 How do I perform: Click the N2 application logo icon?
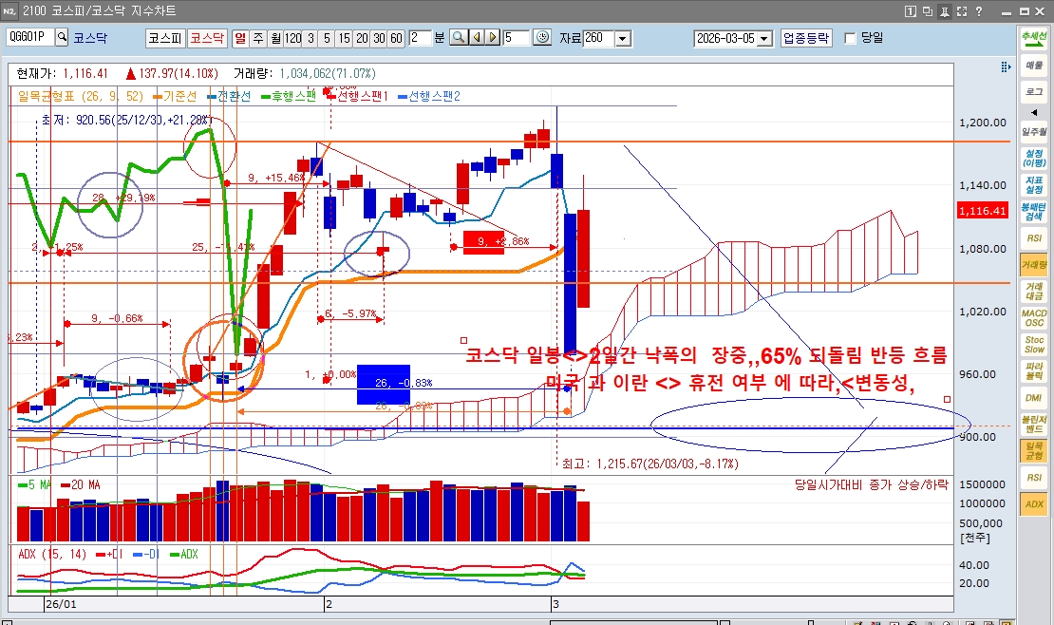9,11
